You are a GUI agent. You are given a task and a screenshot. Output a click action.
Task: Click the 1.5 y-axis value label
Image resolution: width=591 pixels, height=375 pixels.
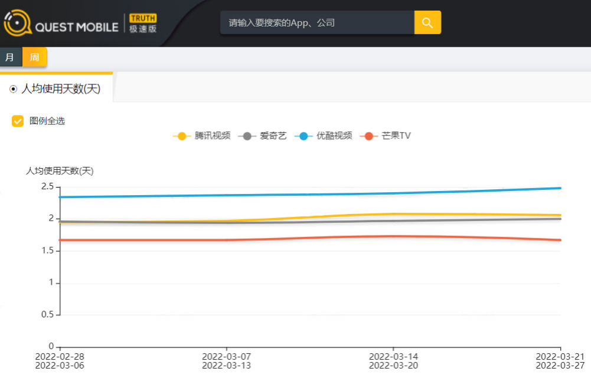[x=47, y=251]
